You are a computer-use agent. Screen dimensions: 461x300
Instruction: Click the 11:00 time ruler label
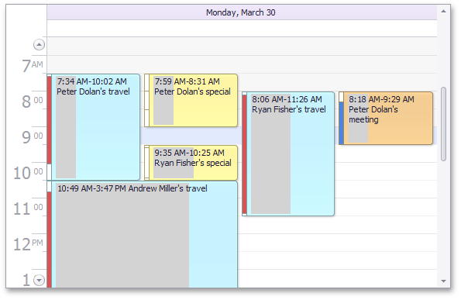point(28,209)
